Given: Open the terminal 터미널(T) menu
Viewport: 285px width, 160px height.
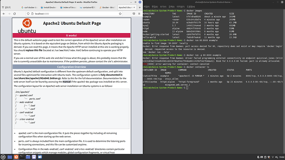Looking at the screenshot, I should [180, 7].
